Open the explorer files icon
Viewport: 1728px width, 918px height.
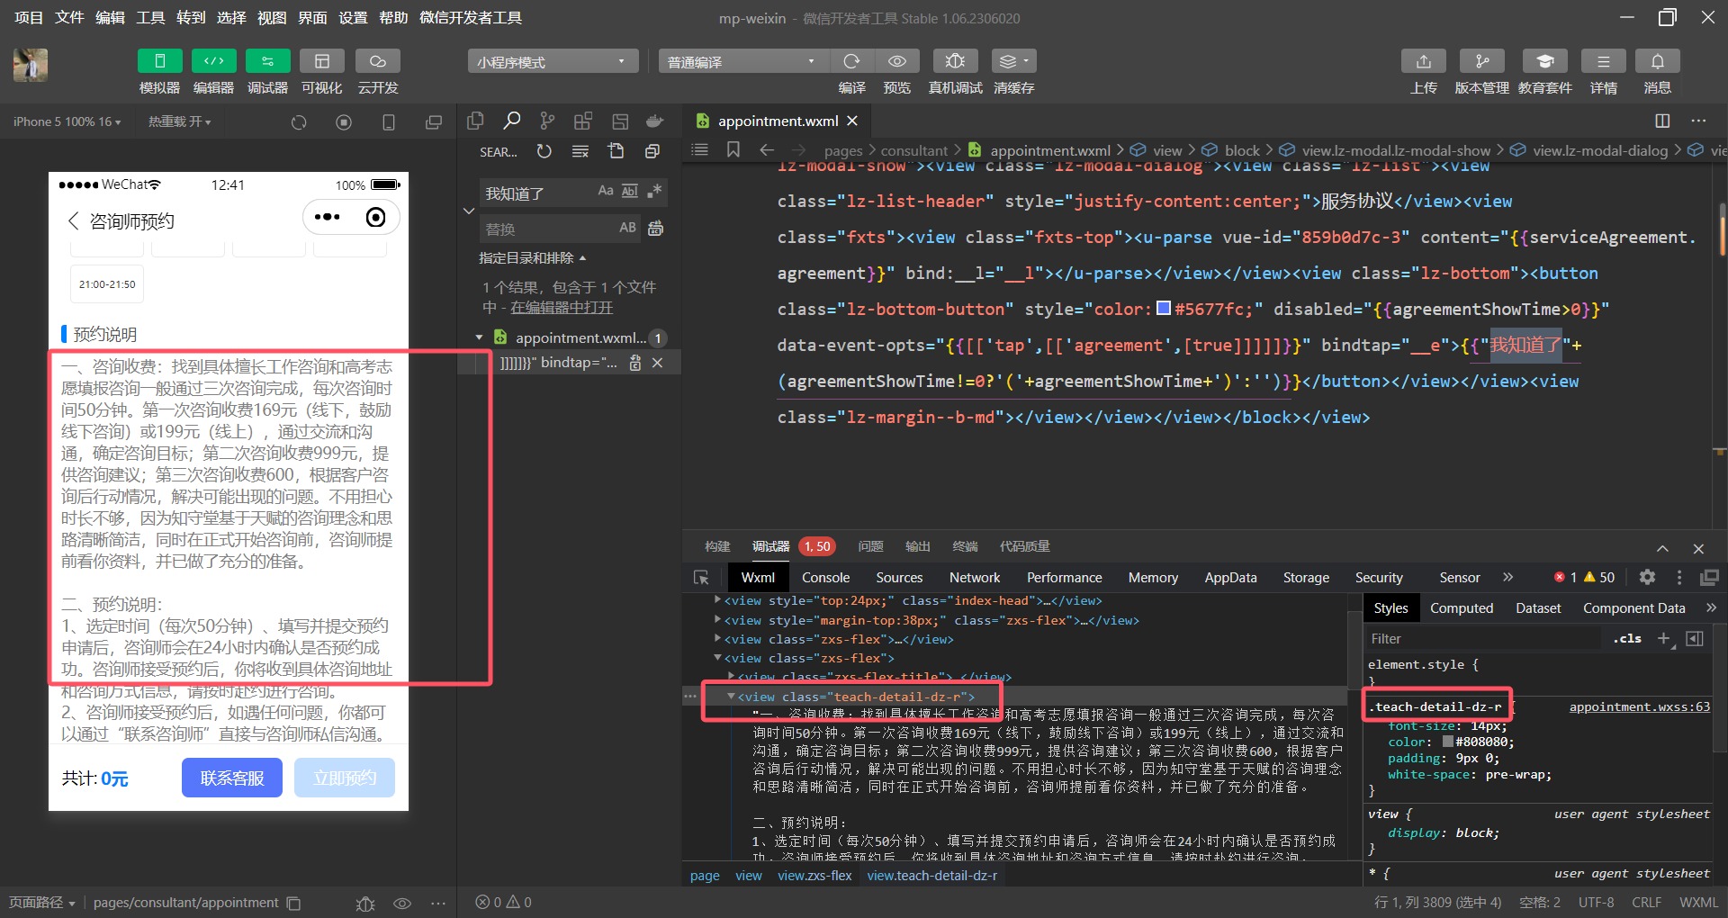point(475,121)
